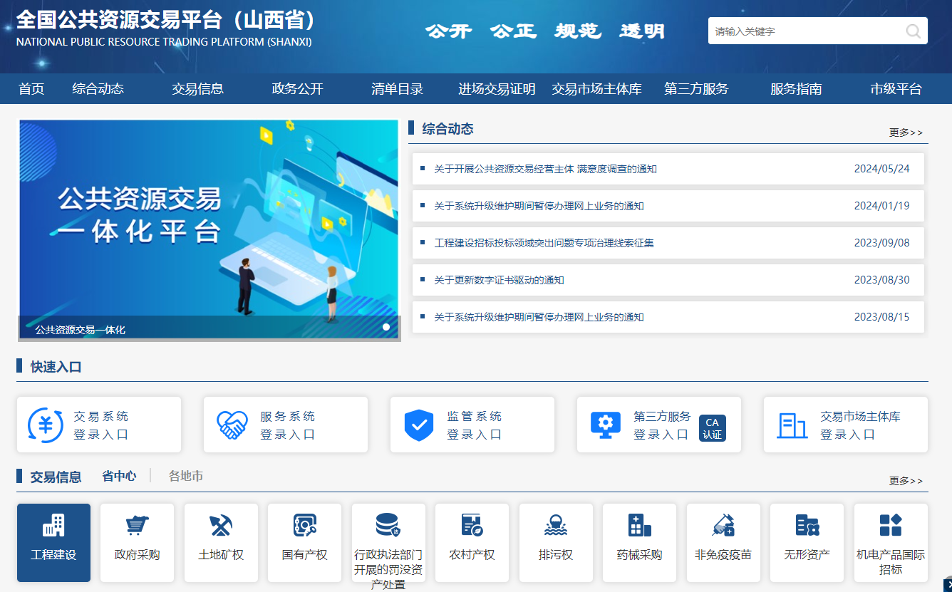952x592 pixels.
Task: Click the keyword search input field
Action: coord(805,31)
